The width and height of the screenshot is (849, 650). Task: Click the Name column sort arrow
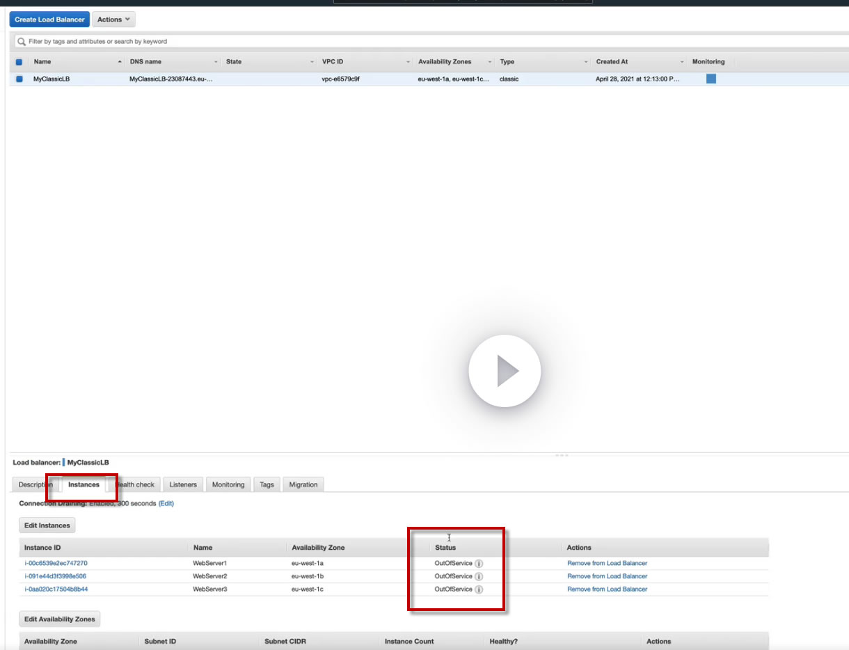(x=120, y=62)
